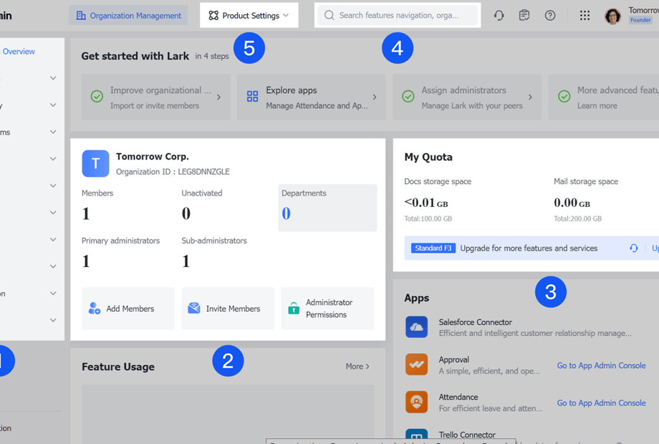
Task: Open the customer support headset icon
Action: point(499,16)
